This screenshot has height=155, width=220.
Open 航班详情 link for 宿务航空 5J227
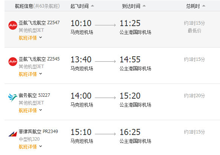tap(28, 110)
